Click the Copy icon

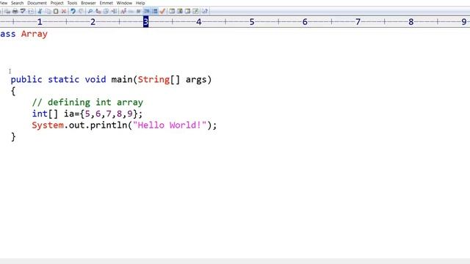point(48,12)
